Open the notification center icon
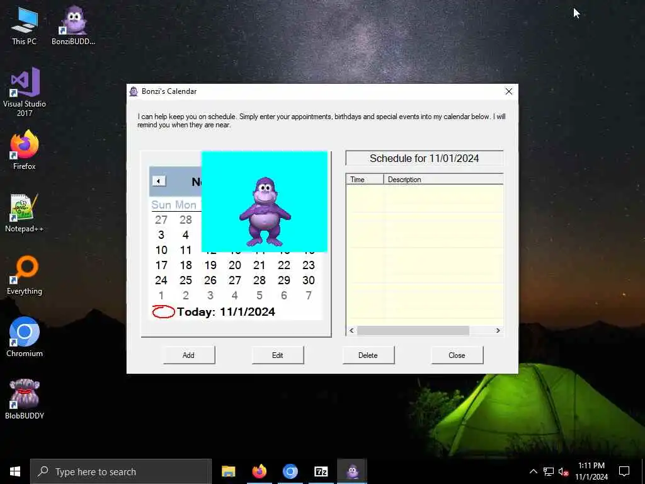 tap(624, 471)
